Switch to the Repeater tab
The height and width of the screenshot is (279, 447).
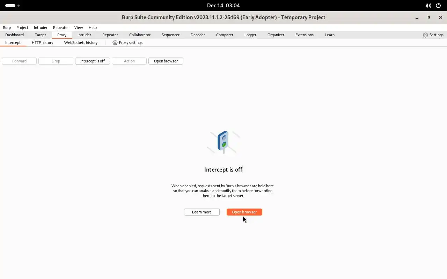[x=110, y=35]
